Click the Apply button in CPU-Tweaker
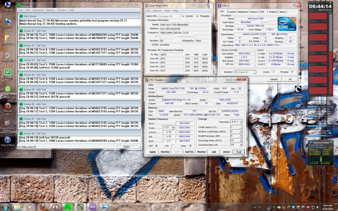Viewport: 338px width, 211px height. point(152,152)
